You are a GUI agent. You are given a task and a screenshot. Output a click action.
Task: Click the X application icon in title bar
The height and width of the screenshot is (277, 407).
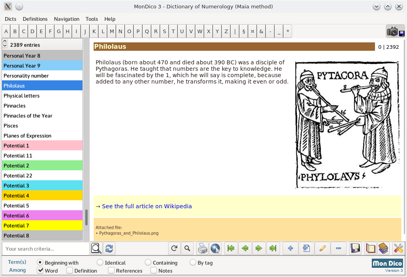(x=8, y=6)
